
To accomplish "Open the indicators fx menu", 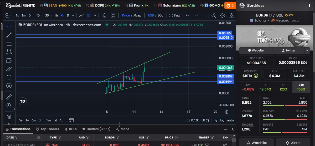I will [x=104, y=15].
